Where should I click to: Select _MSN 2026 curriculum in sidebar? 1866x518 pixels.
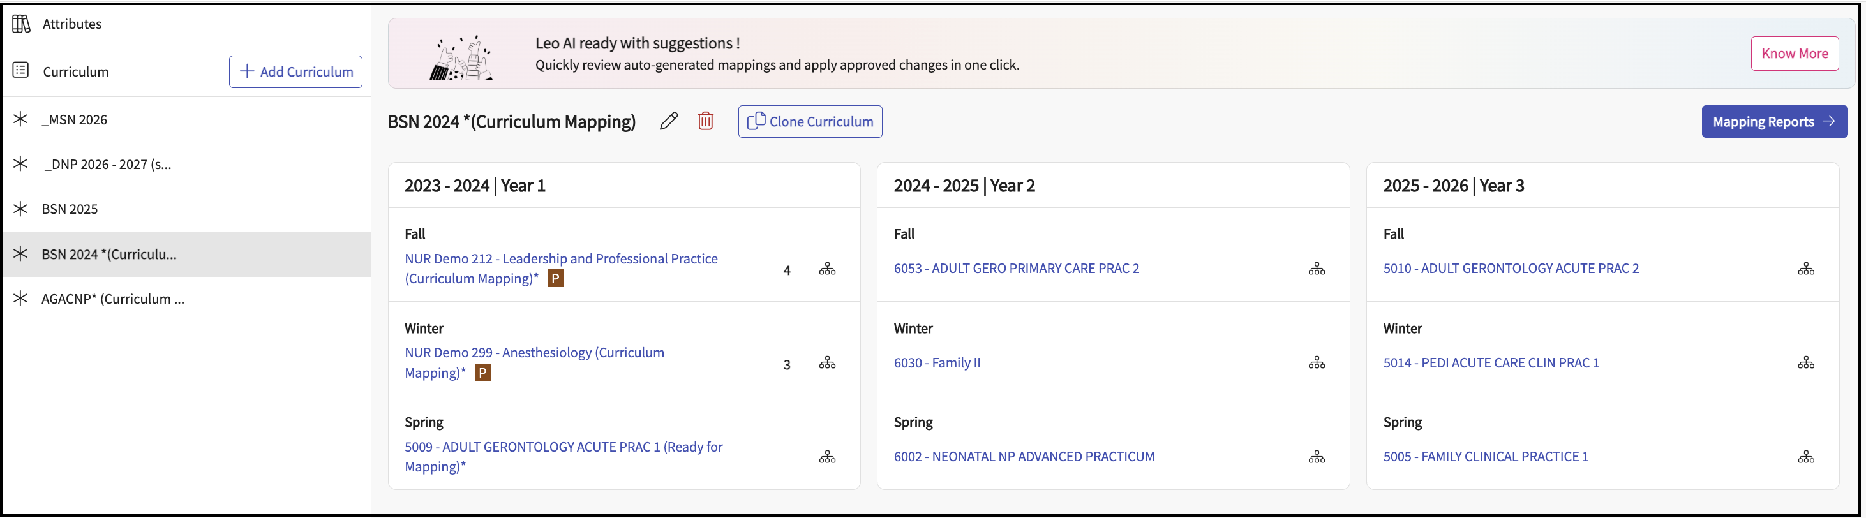(x=74, y=119)
